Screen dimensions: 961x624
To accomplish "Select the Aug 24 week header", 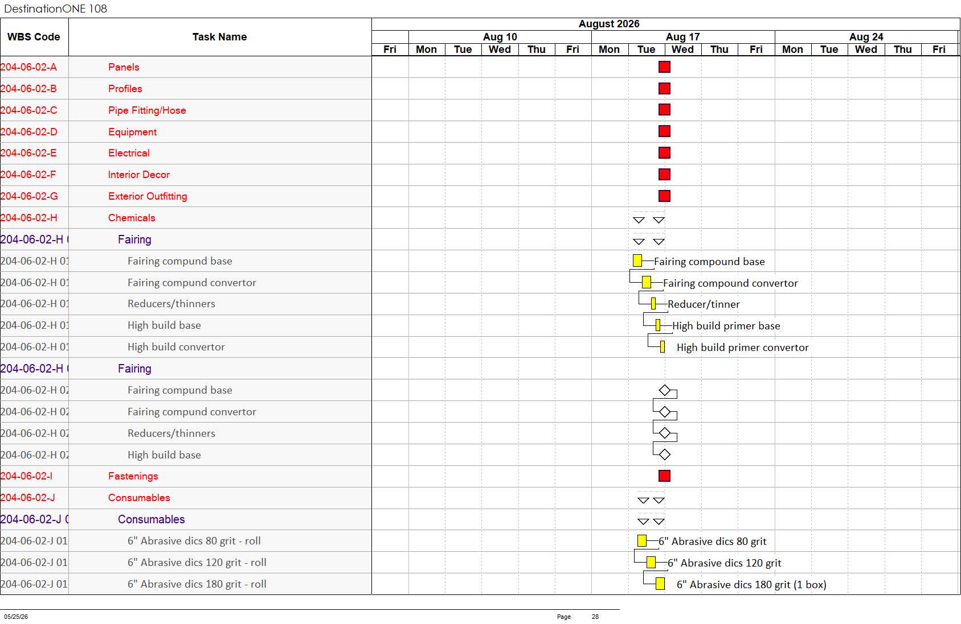I will coord(866,37).
